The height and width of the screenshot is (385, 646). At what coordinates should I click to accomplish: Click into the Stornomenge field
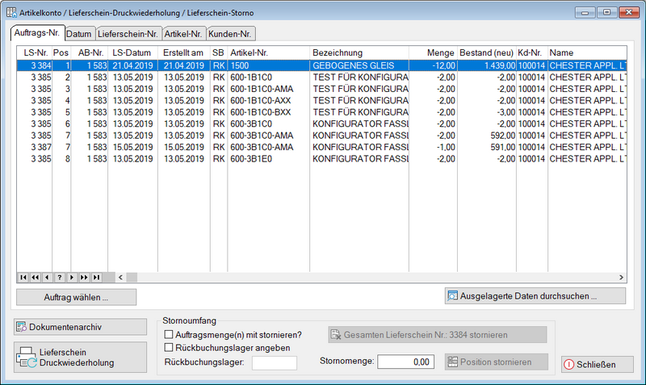tap(405, 362)
